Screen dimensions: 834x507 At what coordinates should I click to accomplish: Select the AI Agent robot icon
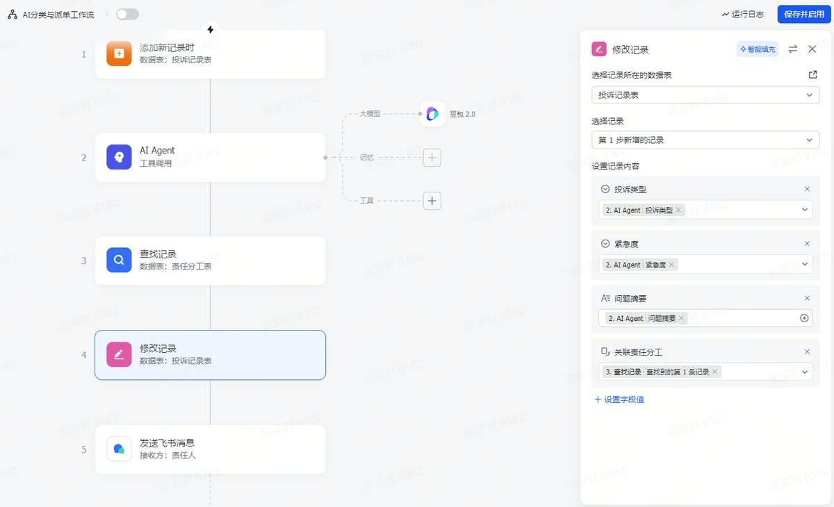point(119,157)
